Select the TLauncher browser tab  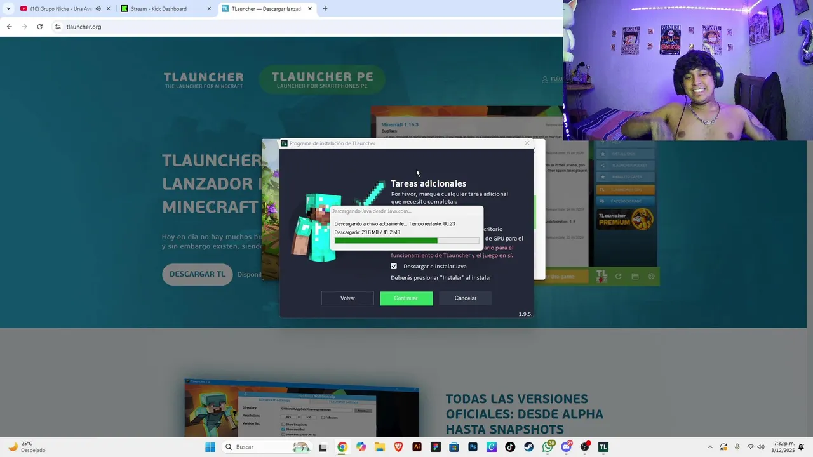point(267,9)
